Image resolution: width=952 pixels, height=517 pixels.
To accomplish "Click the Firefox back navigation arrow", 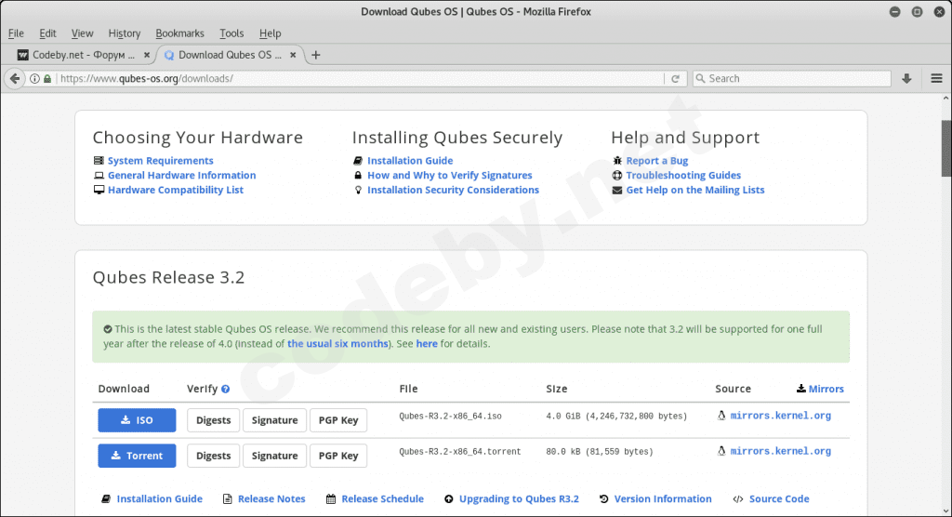I will (14, 79).
